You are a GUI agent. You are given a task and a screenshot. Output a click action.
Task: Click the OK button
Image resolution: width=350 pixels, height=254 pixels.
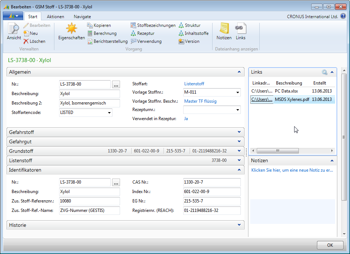tap(330, 245)
